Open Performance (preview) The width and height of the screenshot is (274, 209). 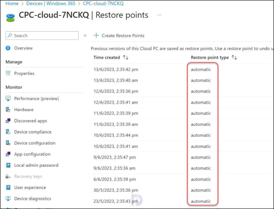[36, 98]
